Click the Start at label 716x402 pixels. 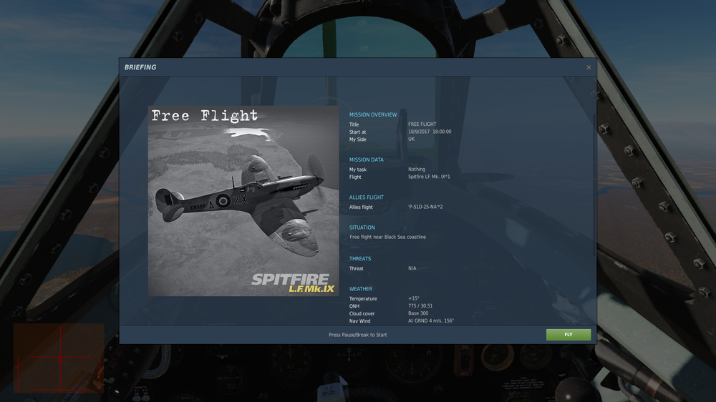click(x=357, y=132)
